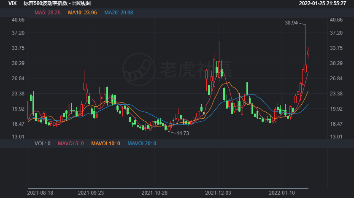The image size is (354, 198).
Task: Click the right axis 13.01 value
Action: [336, 137]
